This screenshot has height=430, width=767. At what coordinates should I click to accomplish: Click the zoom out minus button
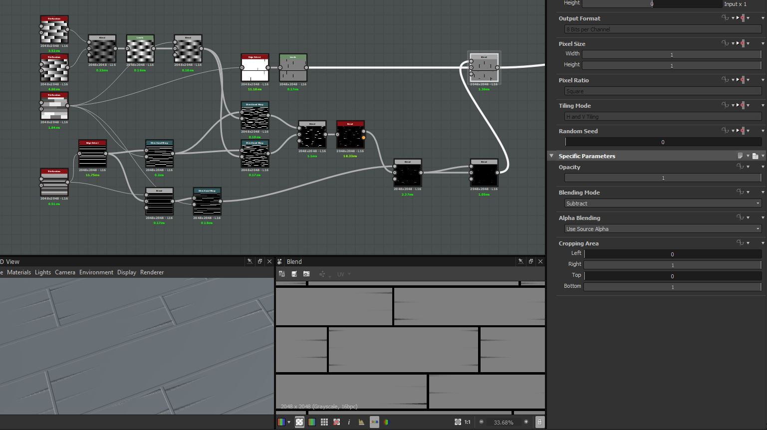[x=482, y=422]
